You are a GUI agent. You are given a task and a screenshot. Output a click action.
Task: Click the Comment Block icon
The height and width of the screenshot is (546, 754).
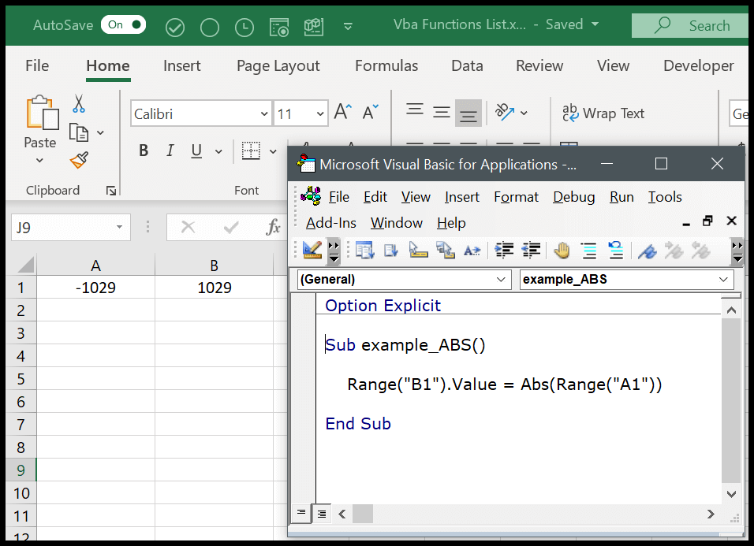588,251
